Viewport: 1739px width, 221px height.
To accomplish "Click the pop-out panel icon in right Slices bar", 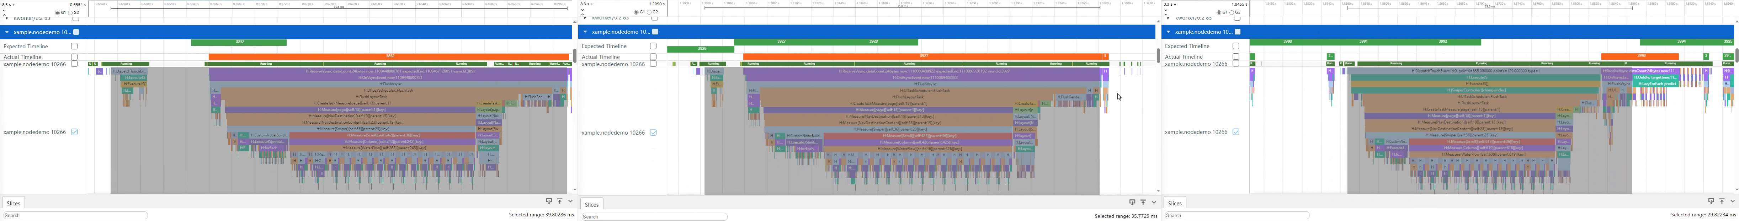I will (1711, 201).
